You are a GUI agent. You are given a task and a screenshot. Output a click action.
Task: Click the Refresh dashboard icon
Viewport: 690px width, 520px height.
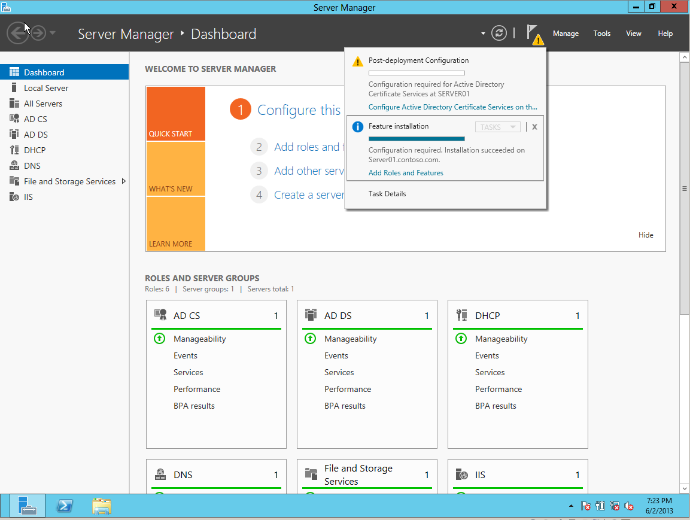tap(498, 33)
